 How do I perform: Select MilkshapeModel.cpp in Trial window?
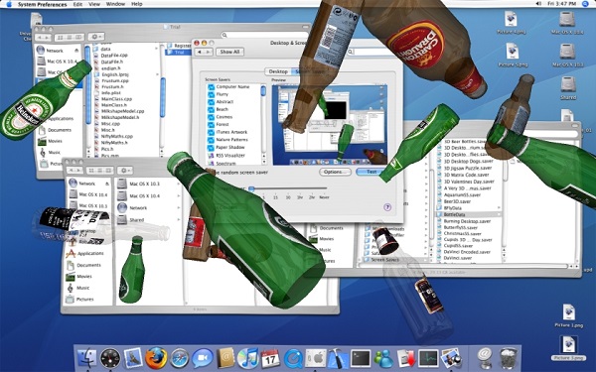point(122,111)
